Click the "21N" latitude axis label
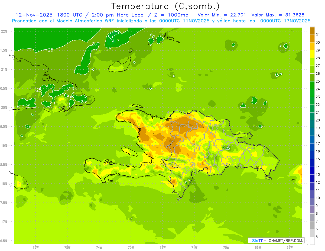The image size is (325, 251). 4,70
